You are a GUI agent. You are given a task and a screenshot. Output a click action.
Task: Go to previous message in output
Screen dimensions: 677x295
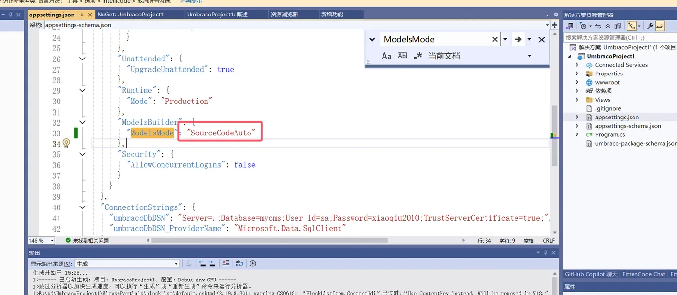pyautogui.click(x=203, y=264)
